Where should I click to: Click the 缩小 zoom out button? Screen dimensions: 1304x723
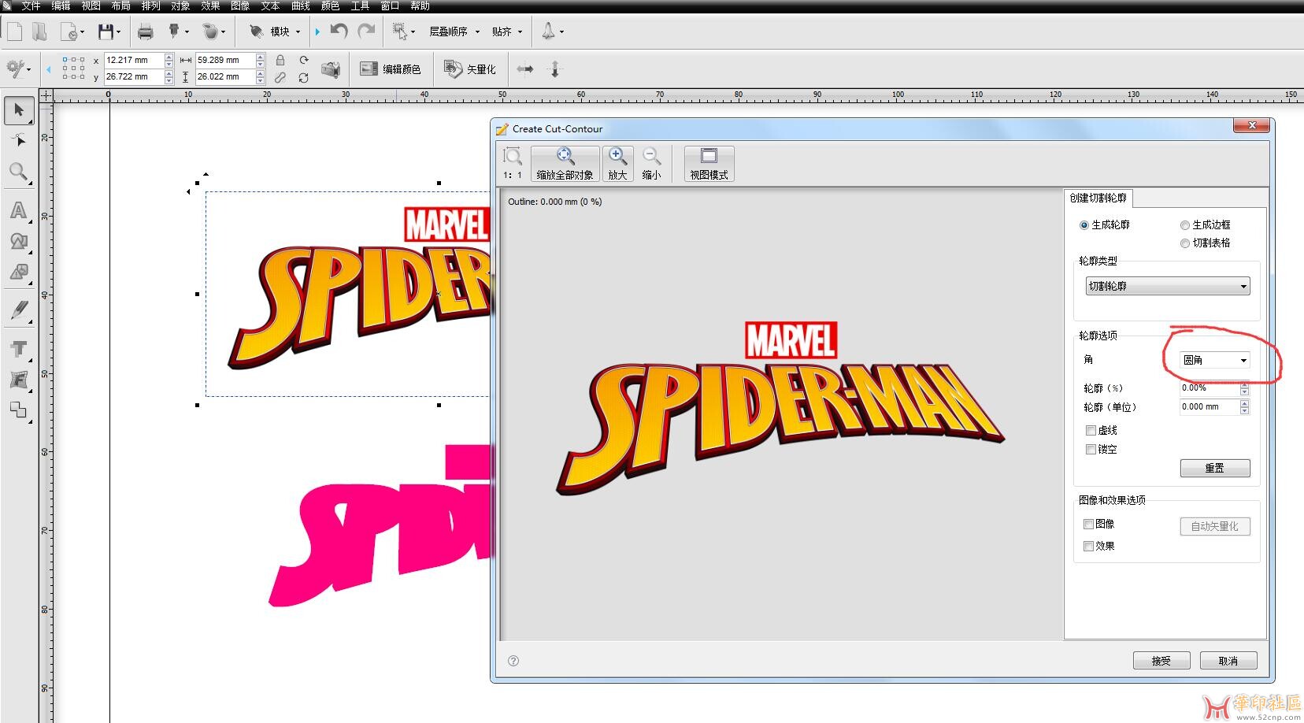coord(651,164)
